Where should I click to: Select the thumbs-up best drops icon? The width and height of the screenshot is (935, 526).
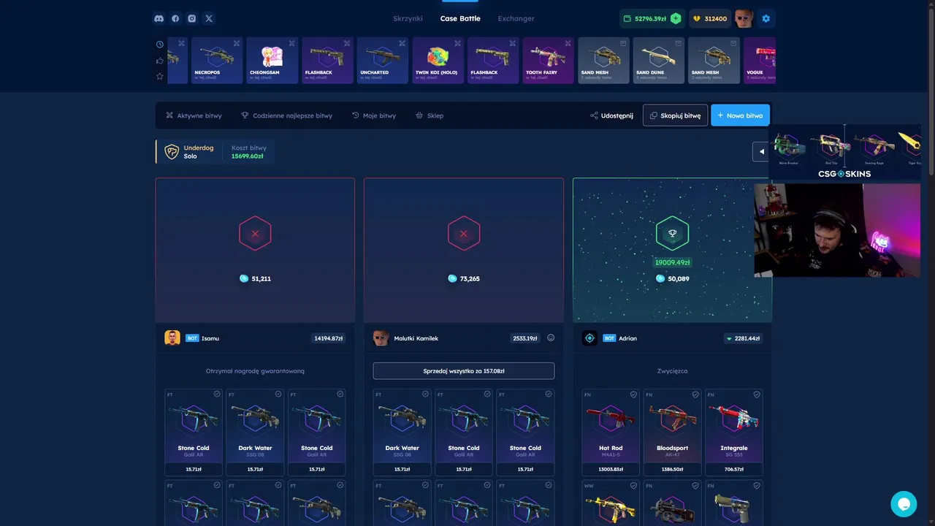pos(160,60)
